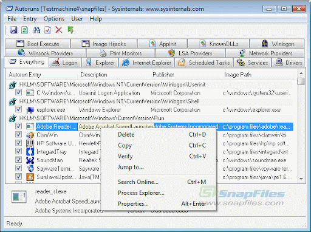Choose Process Explorer... in the context menu
The image size is (311, 232).
tap(159, 193)
